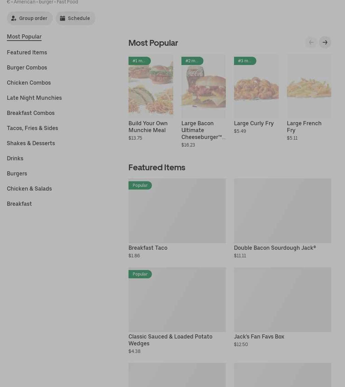345x387 pixels.
Task: Click Popular badge on Breakfast Taco
Action: pos(140,185)
